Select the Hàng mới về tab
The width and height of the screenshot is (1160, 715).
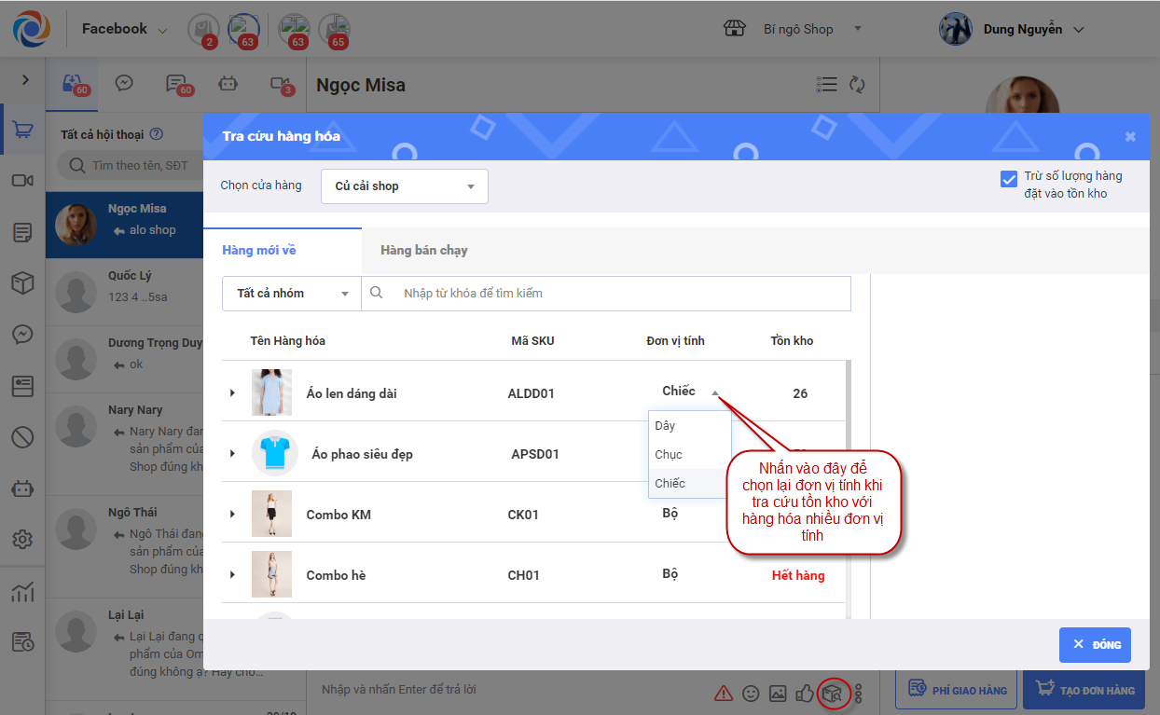(x=259, y=251)
